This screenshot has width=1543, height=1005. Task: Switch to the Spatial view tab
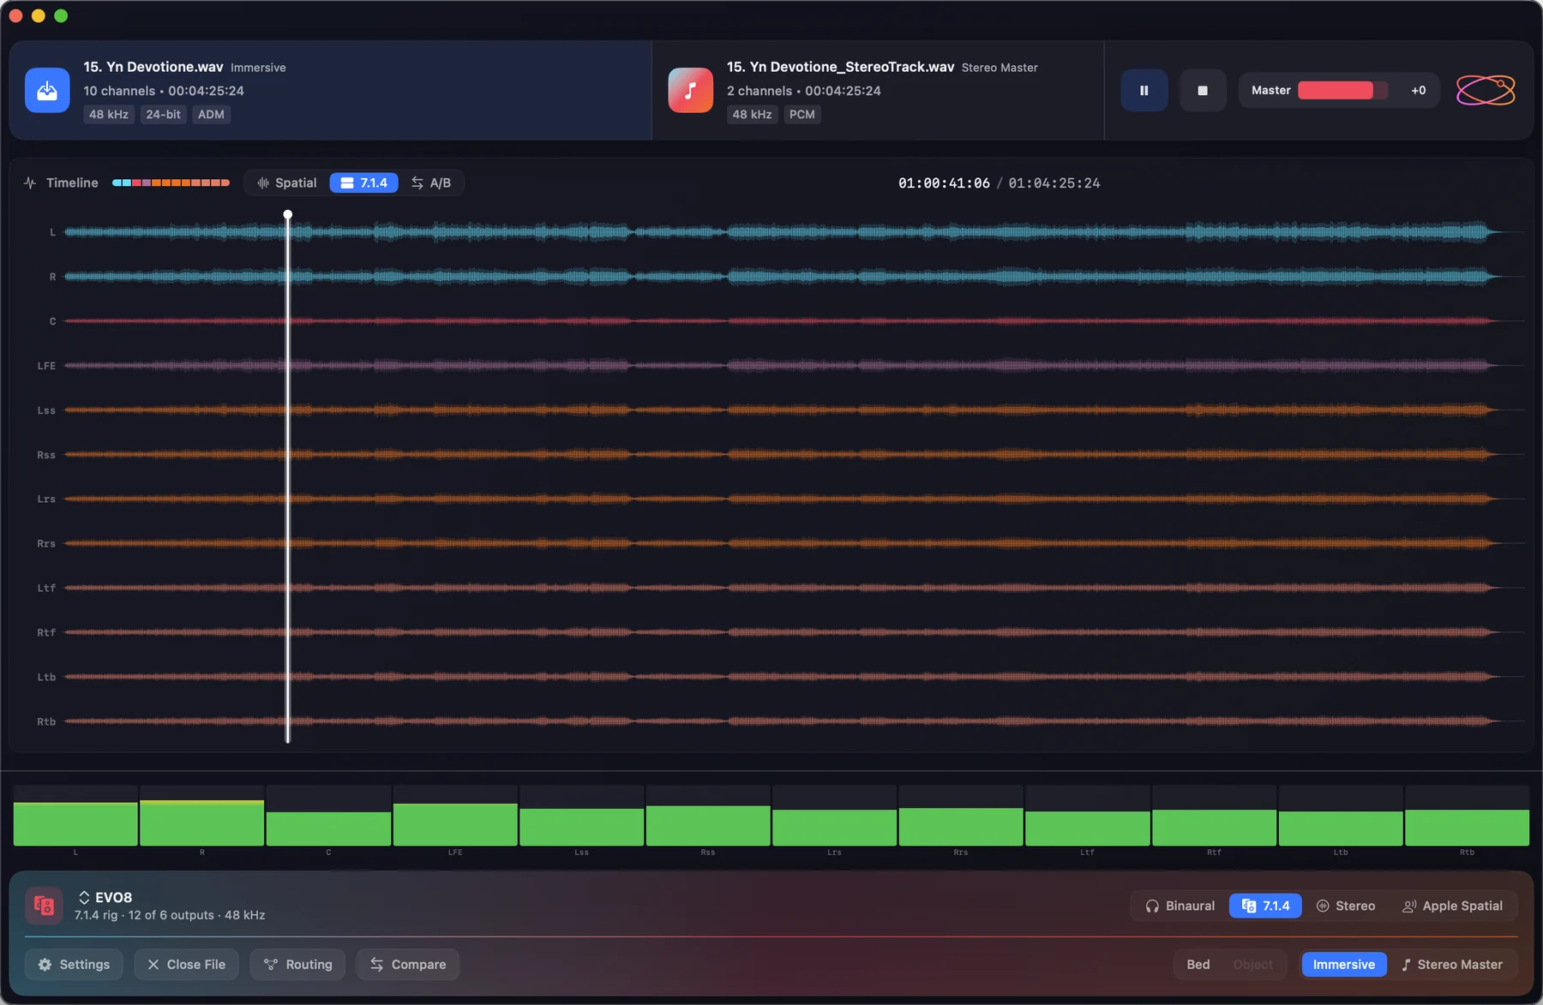287,182
